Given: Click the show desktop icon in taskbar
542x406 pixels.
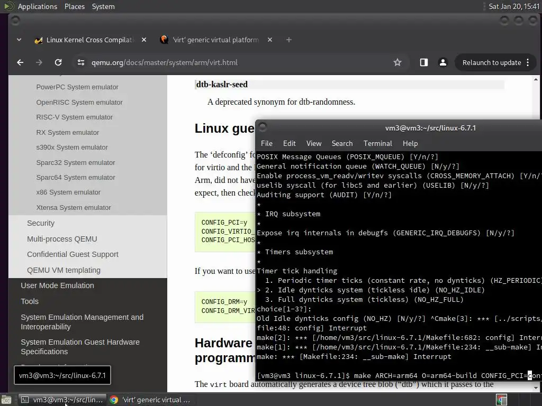Looking at the screenshot, I should [6, 400].
